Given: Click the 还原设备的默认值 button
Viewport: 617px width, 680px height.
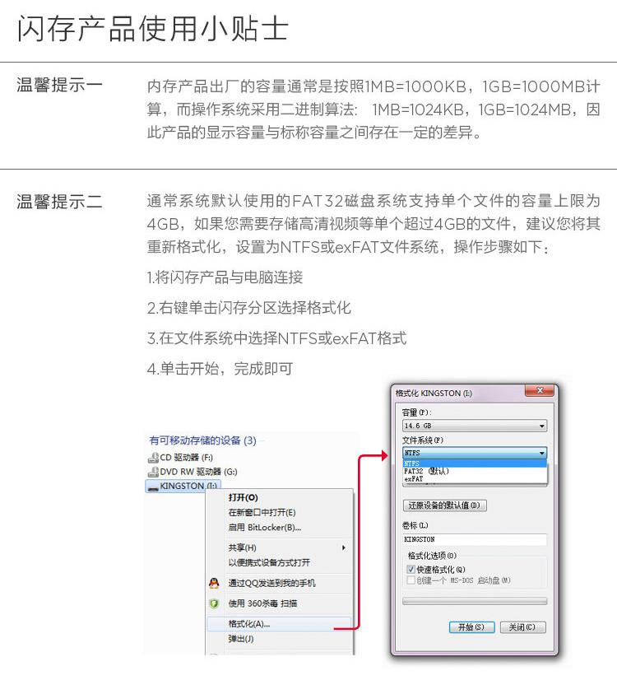Looking at the screenshot, I should [444, 505].
